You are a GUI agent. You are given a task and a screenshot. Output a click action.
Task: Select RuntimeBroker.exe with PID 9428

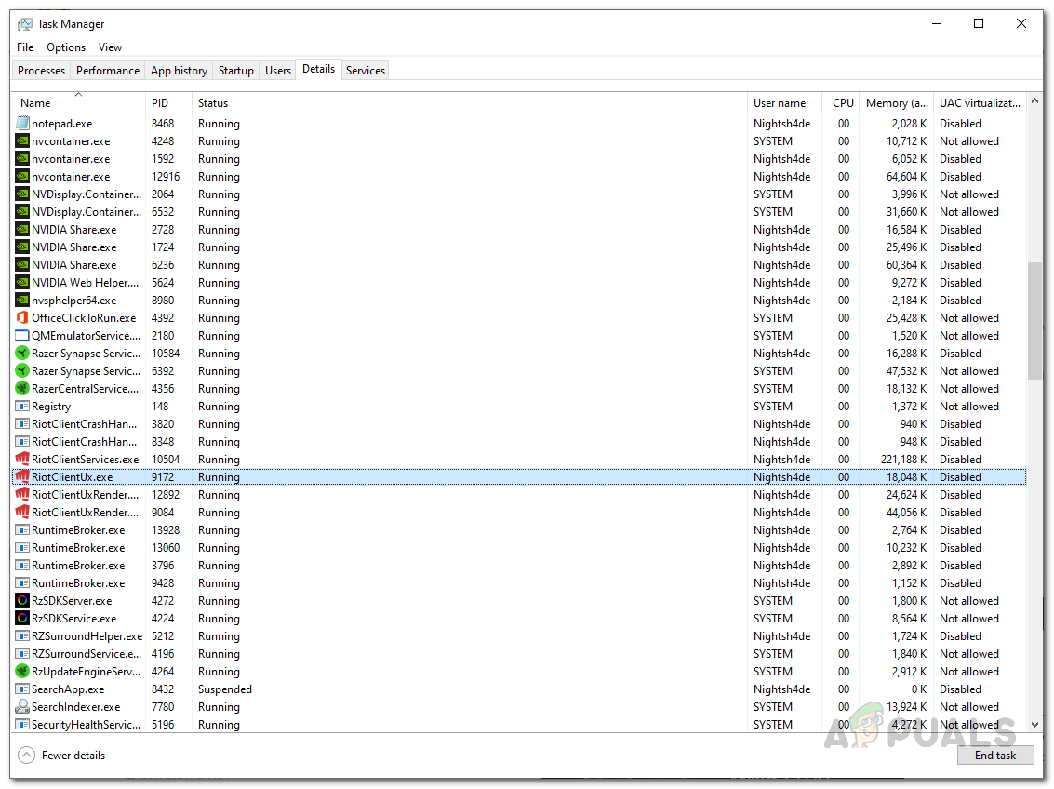click(78, 583)
